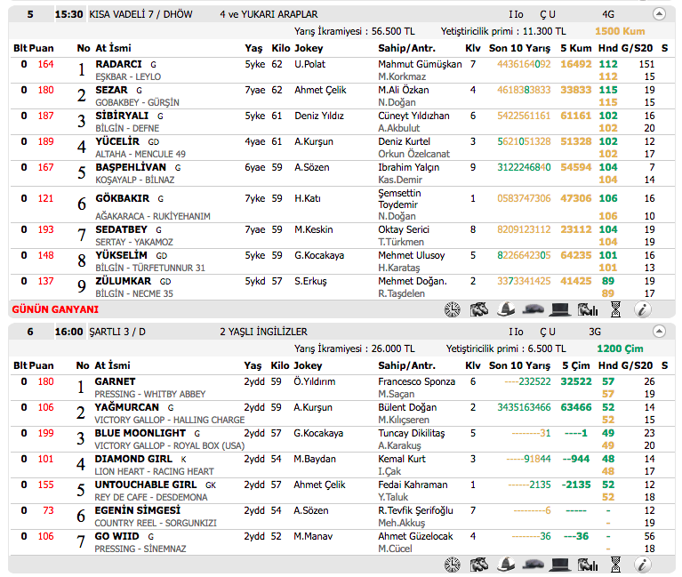Sort race 5 by Puan column header
The width and height of the screenshot is (682, 577).
(x=41, y=46)
